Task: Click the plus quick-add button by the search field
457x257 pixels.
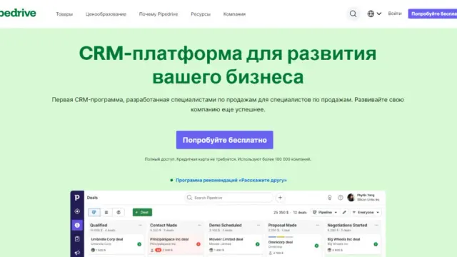Action: (x=280, y=198)
